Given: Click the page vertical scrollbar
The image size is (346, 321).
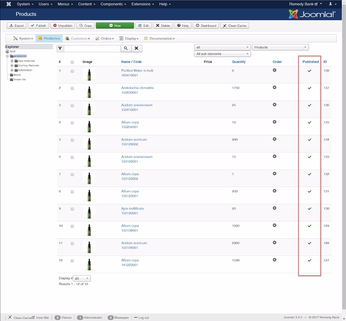Looking at the screenshot, I should [x=344, y=160].
